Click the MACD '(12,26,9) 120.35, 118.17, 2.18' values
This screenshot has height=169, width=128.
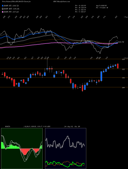[x=35, y=126]
